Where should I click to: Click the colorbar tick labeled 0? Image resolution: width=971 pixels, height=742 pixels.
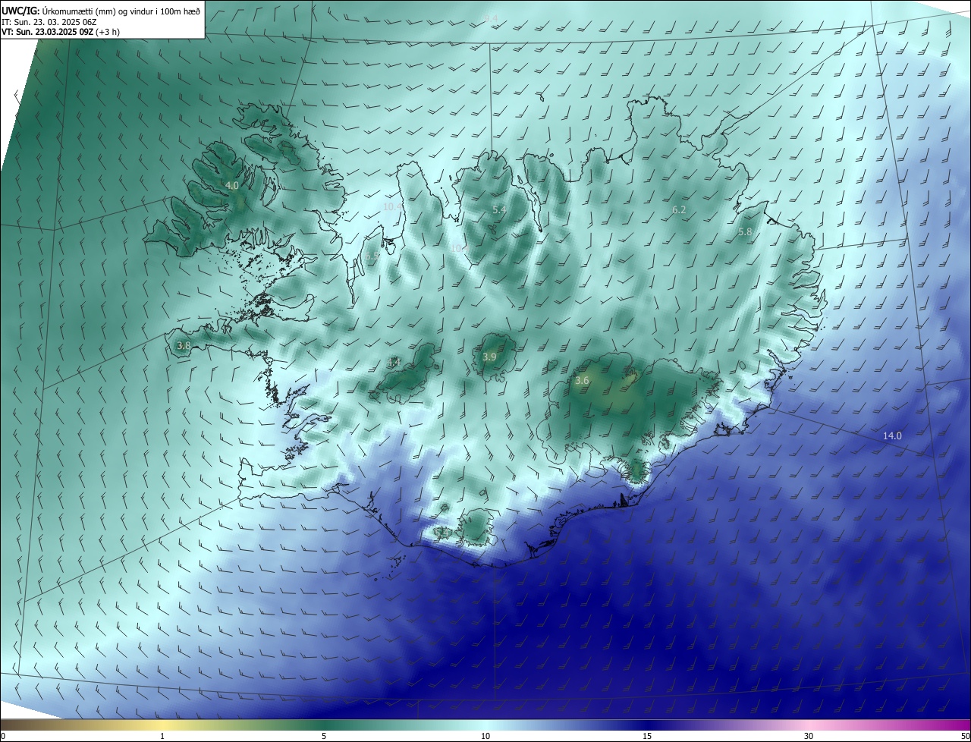3,736
